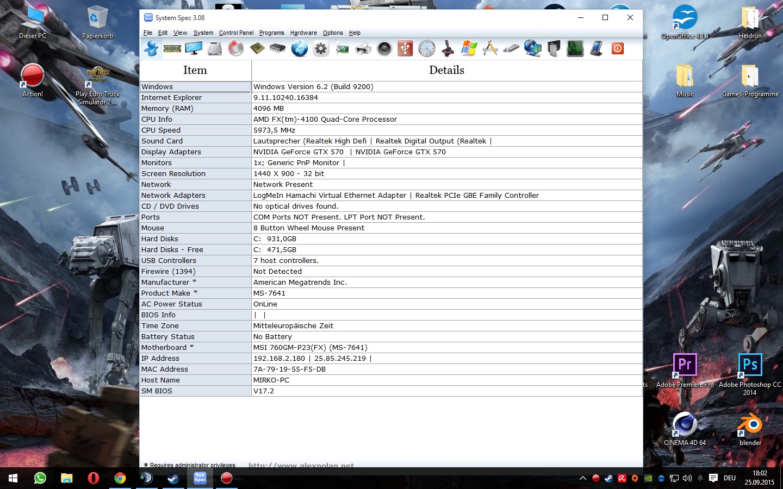The image size is (783, 489).
Task: Open the Edit menu
Action: [x=163, y=33]
